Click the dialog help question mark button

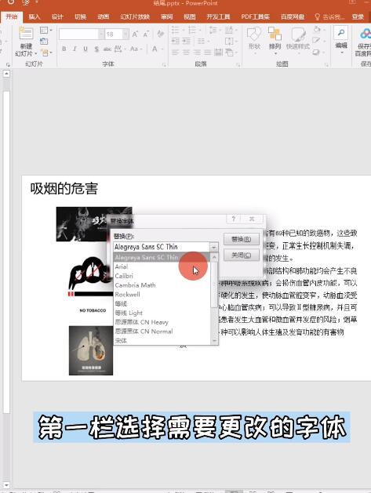234,219
